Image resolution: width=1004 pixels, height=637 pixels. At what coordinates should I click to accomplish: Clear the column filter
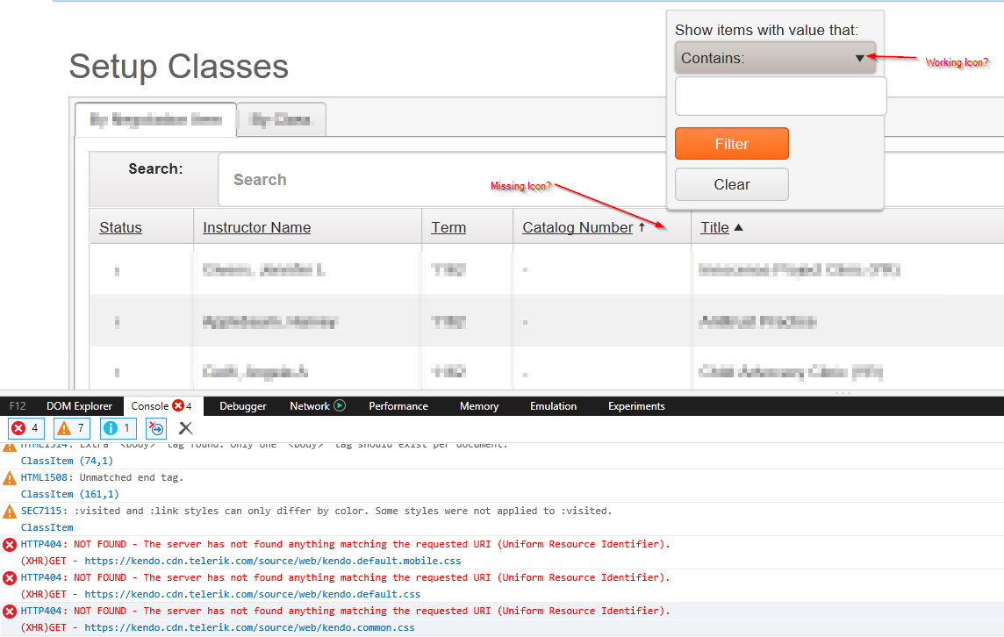(x=731, y=184)
